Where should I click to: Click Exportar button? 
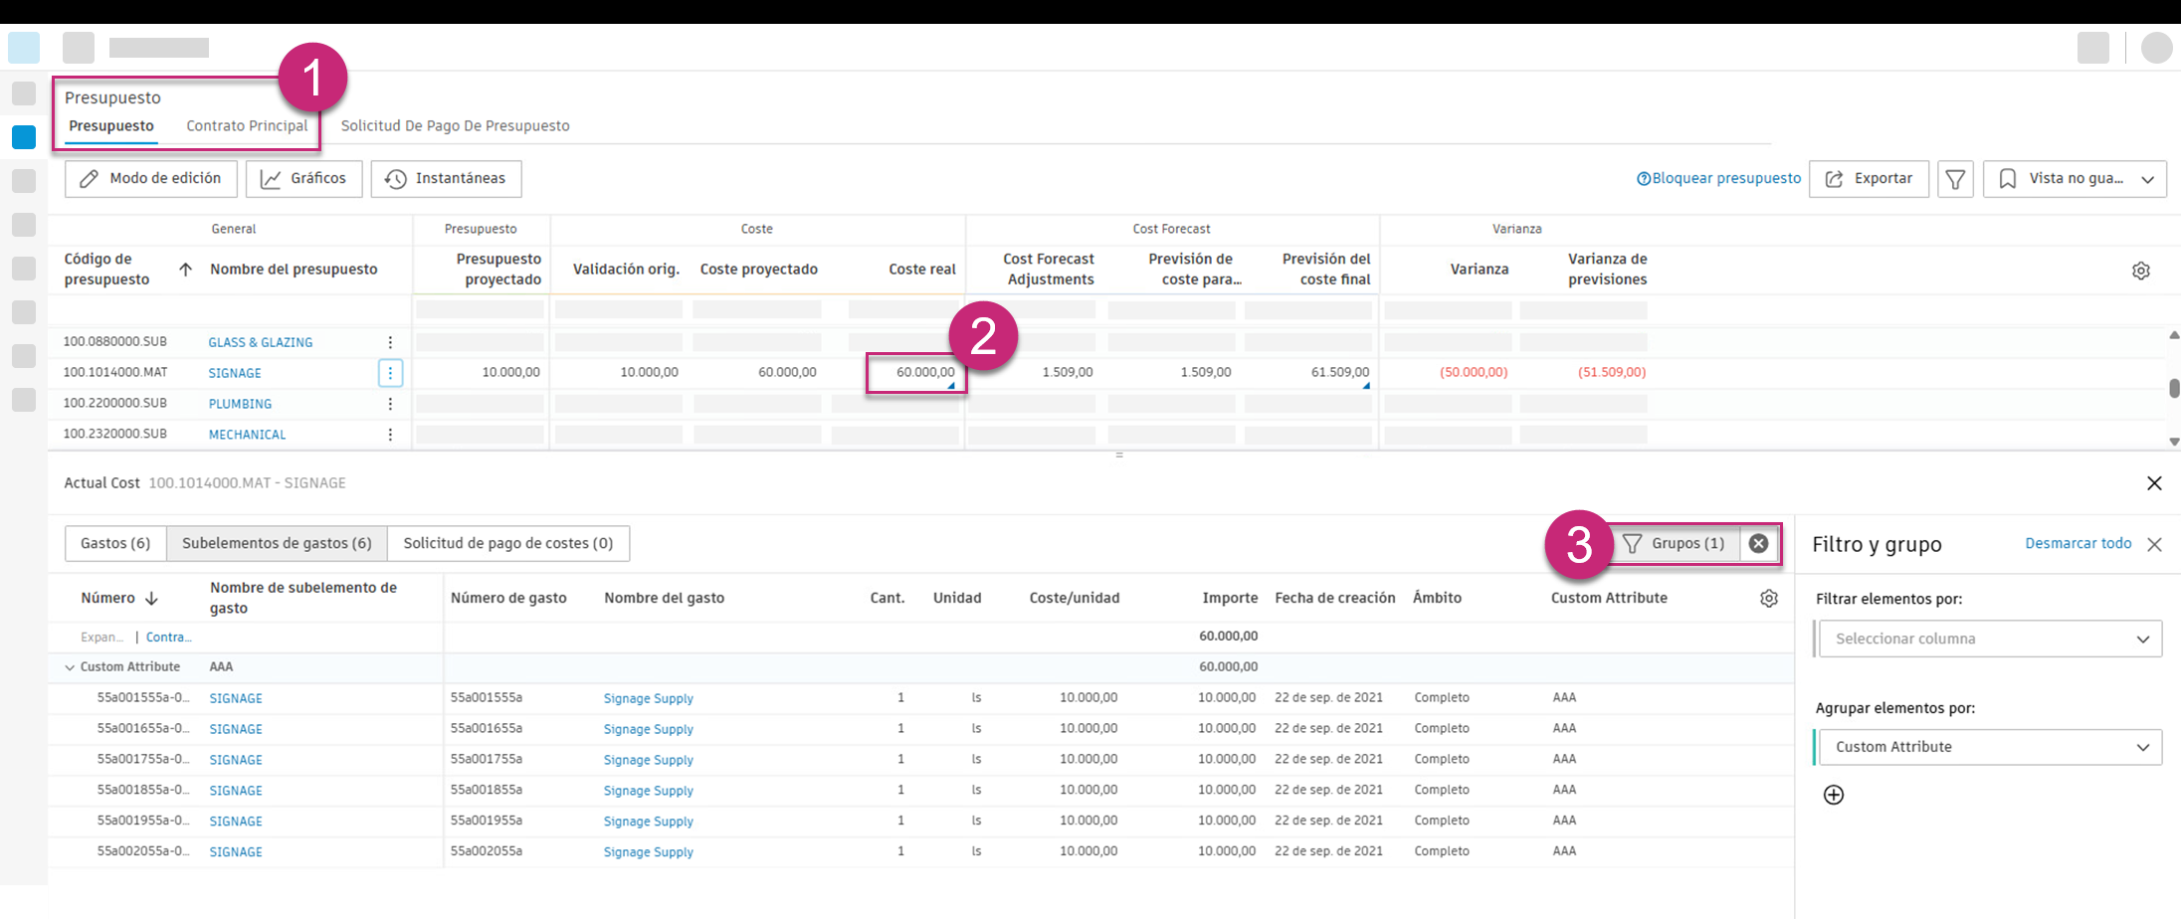point(1869,179)
